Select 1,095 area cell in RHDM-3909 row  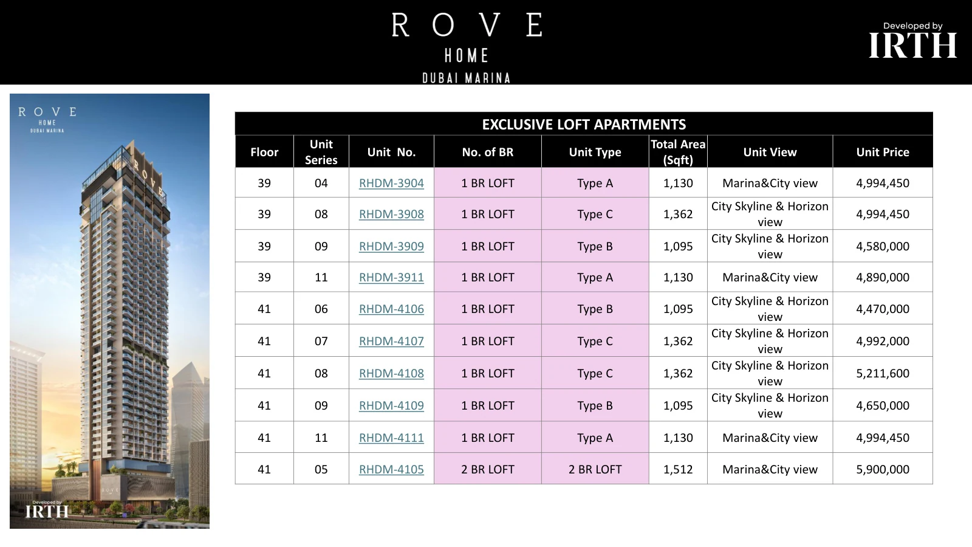click(x=678, y=246)
